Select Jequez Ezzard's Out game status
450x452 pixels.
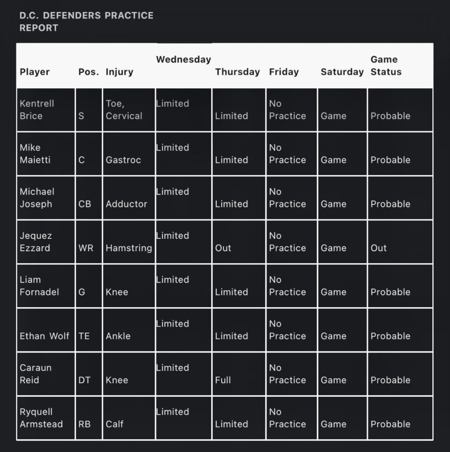coord(378,248)
